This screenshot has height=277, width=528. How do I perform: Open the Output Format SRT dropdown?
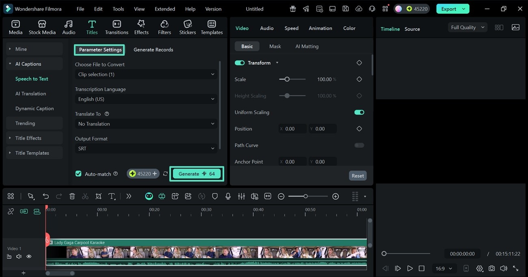[146, 149]
